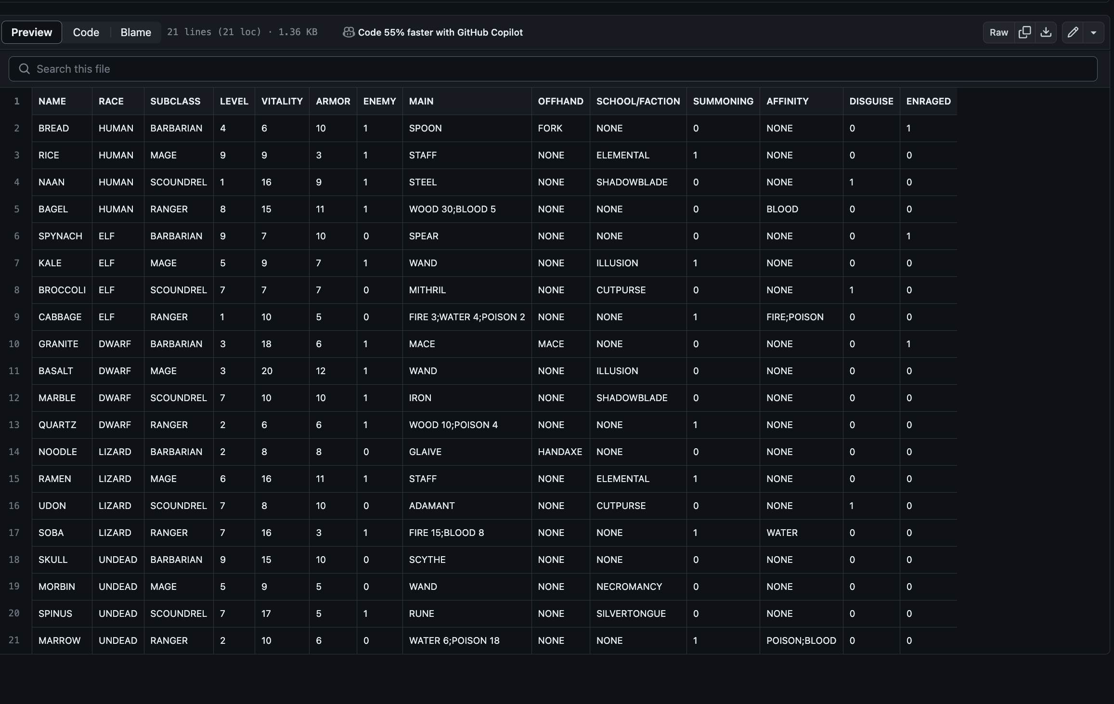Open the Blame view tab
The height and width of the screenshot is (704, 1114).
[136, 32]
